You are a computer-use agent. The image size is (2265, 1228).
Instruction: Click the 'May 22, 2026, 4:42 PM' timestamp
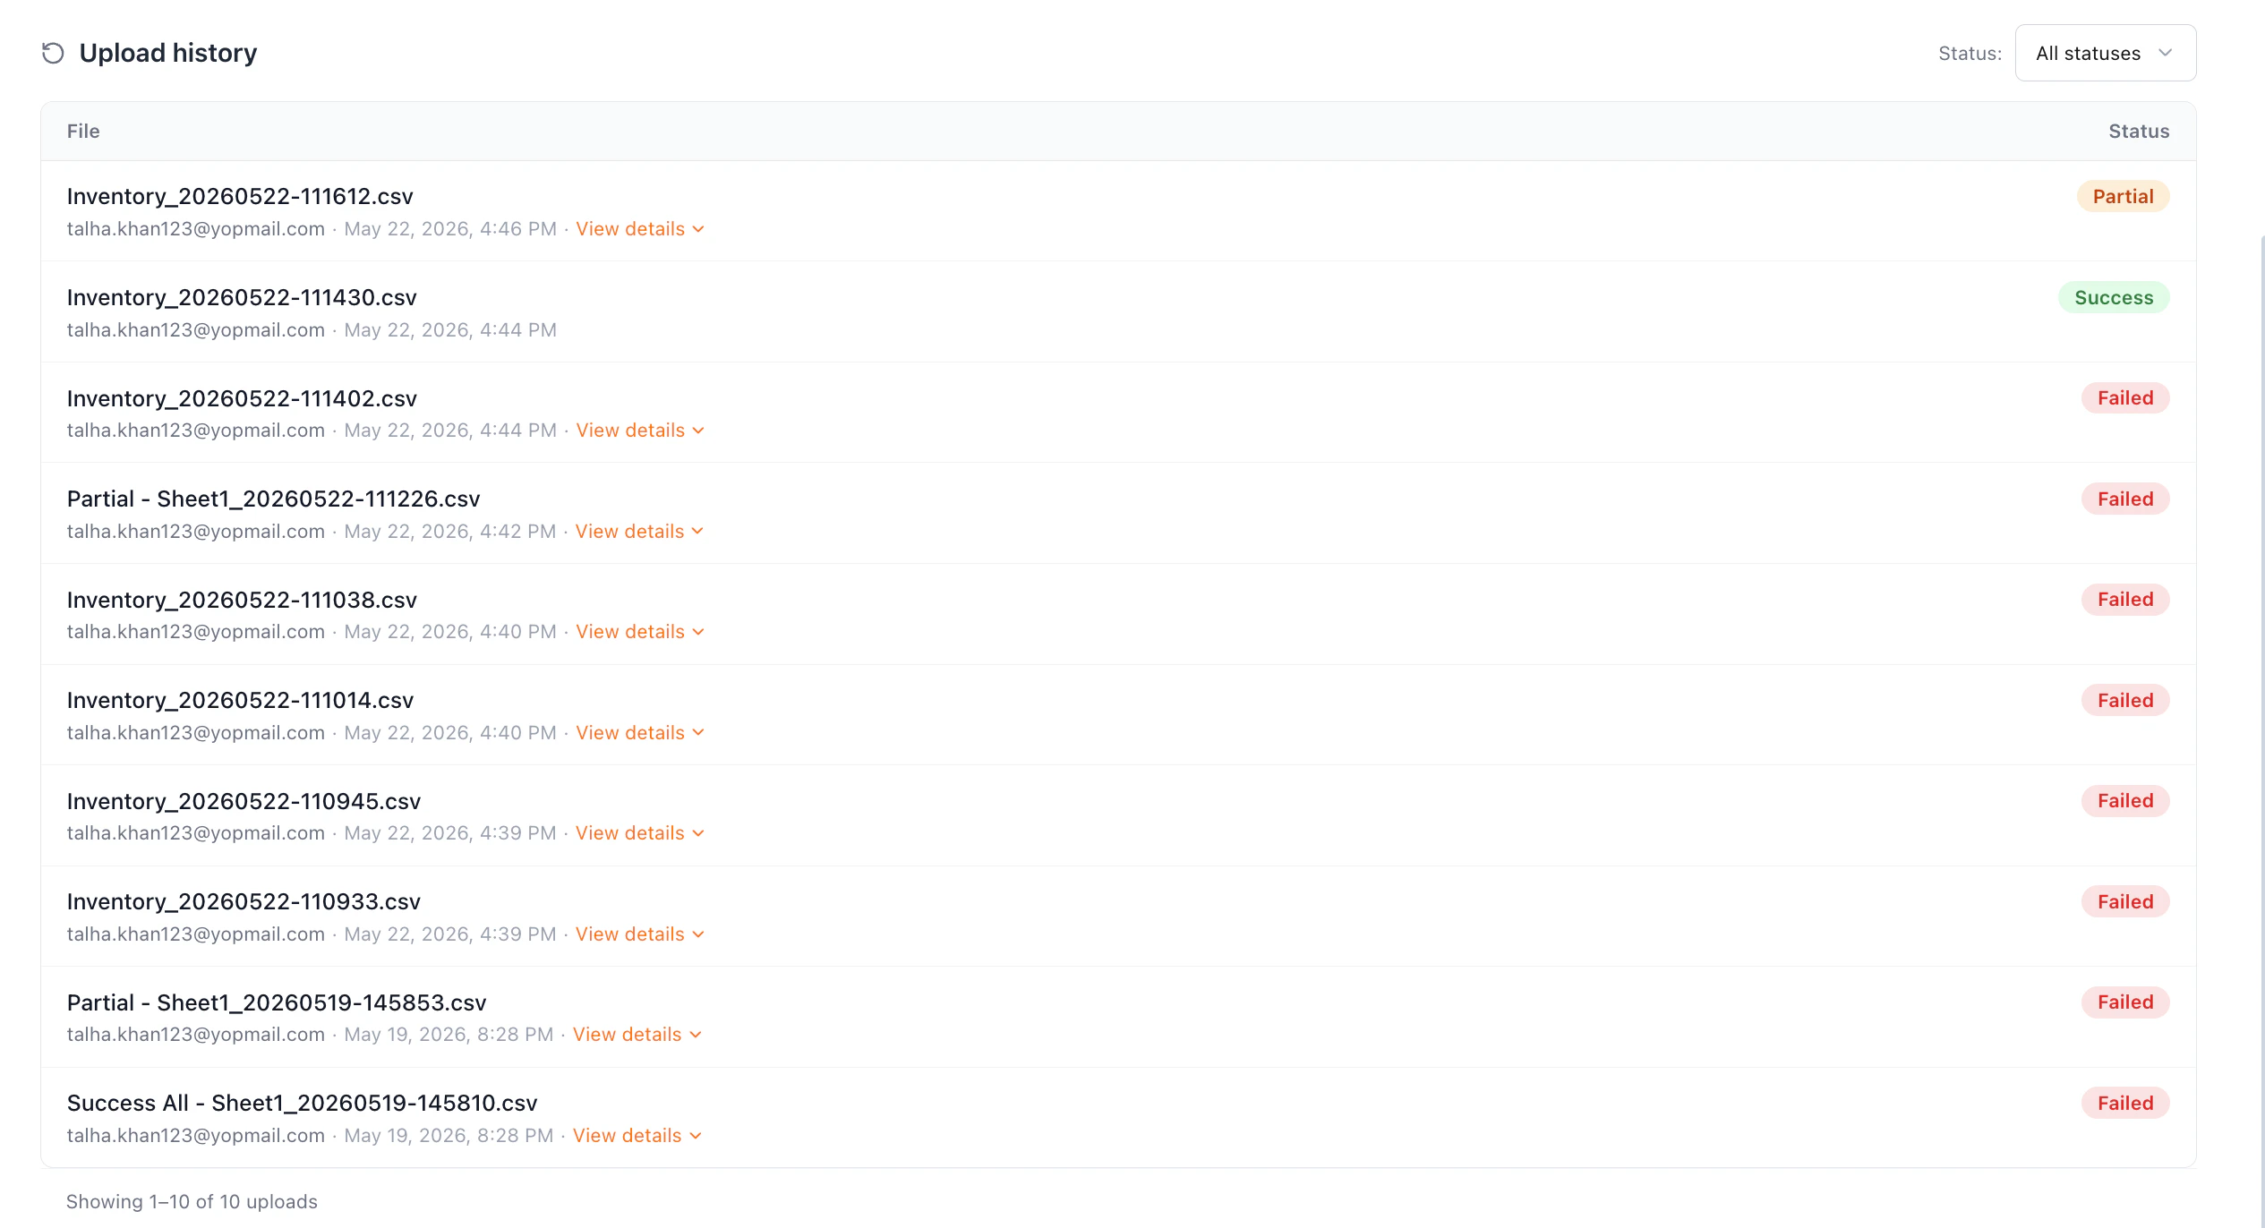click(449, 532)
